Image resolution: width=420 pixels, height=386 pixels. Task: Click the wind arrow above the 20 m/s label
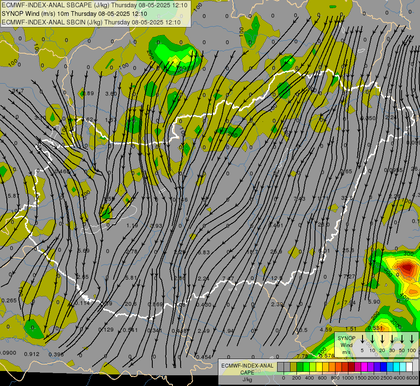[x=382, y=339]
